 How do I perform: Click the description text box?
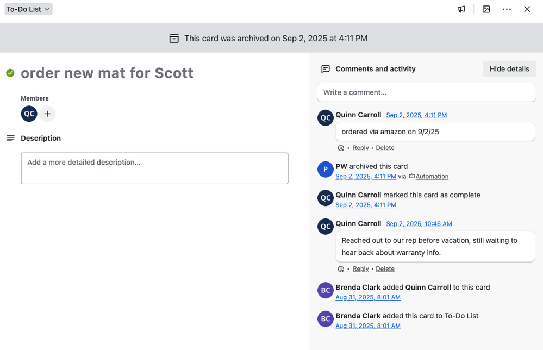pos(154,168)
